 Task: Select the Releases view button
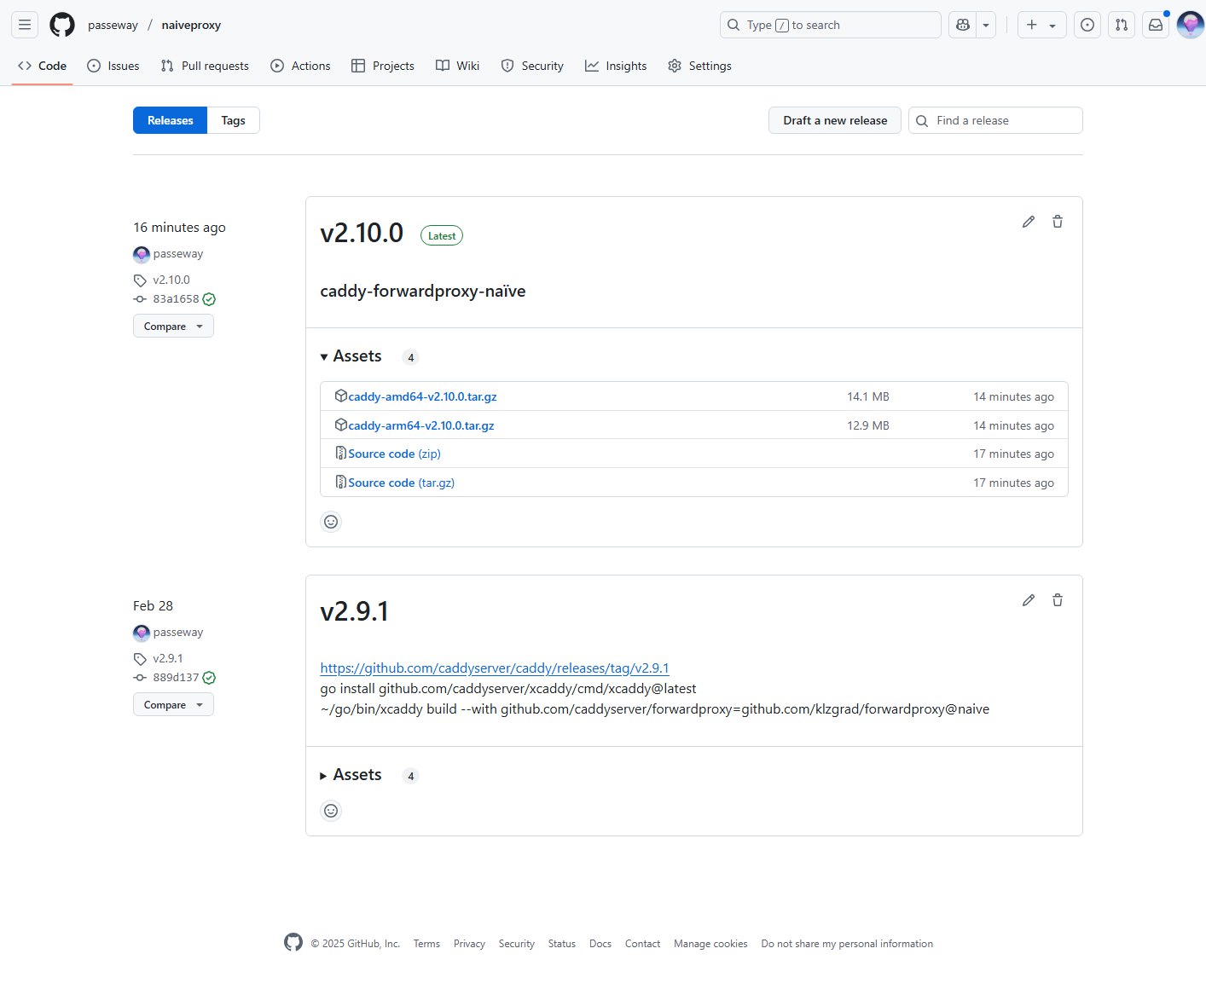click(170, 120)
